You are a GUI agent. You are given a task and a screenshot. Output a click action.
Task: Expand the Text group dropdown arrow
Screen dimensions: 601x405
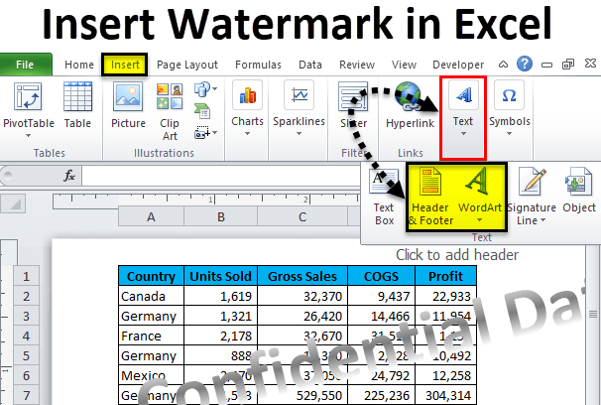(x=463, y=133)
